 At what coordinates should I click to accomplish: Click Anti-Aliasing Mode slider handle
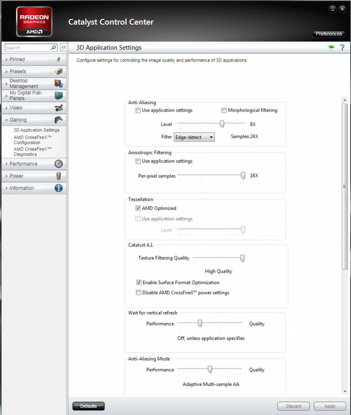tap(210, 369)
